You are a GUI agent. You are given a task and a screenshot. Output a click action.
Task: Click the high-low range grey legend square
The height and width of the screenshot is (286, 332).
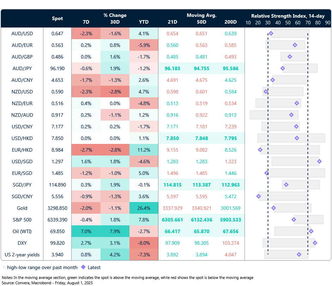(x=4, y=267)
